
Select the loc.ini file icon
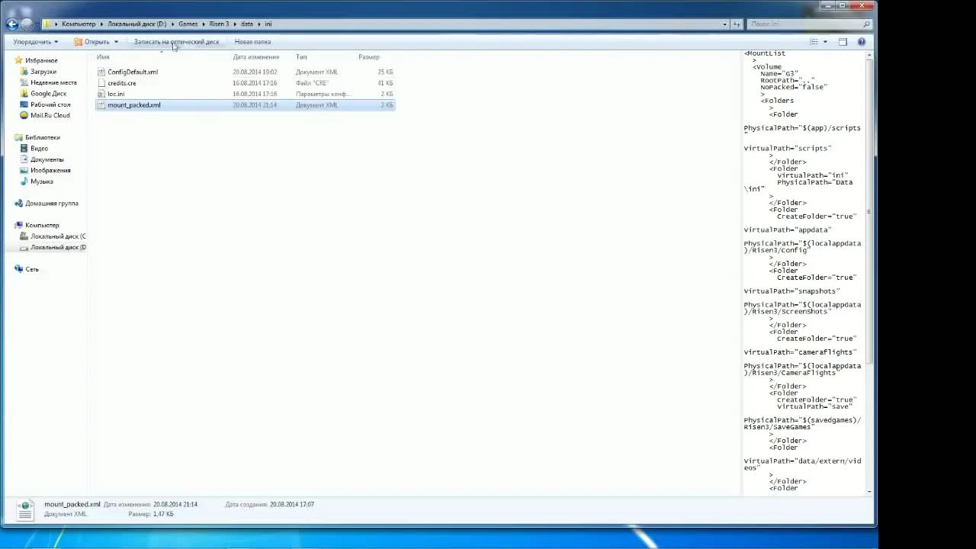click(101, 94)
